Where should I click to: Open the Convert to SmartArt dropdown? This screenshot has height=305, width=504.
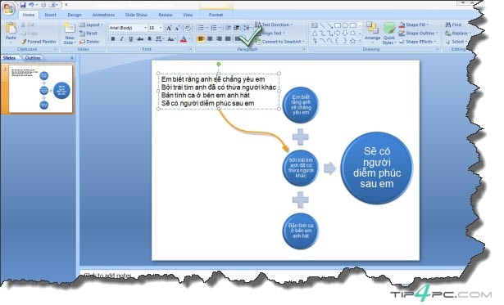point(279,42)
